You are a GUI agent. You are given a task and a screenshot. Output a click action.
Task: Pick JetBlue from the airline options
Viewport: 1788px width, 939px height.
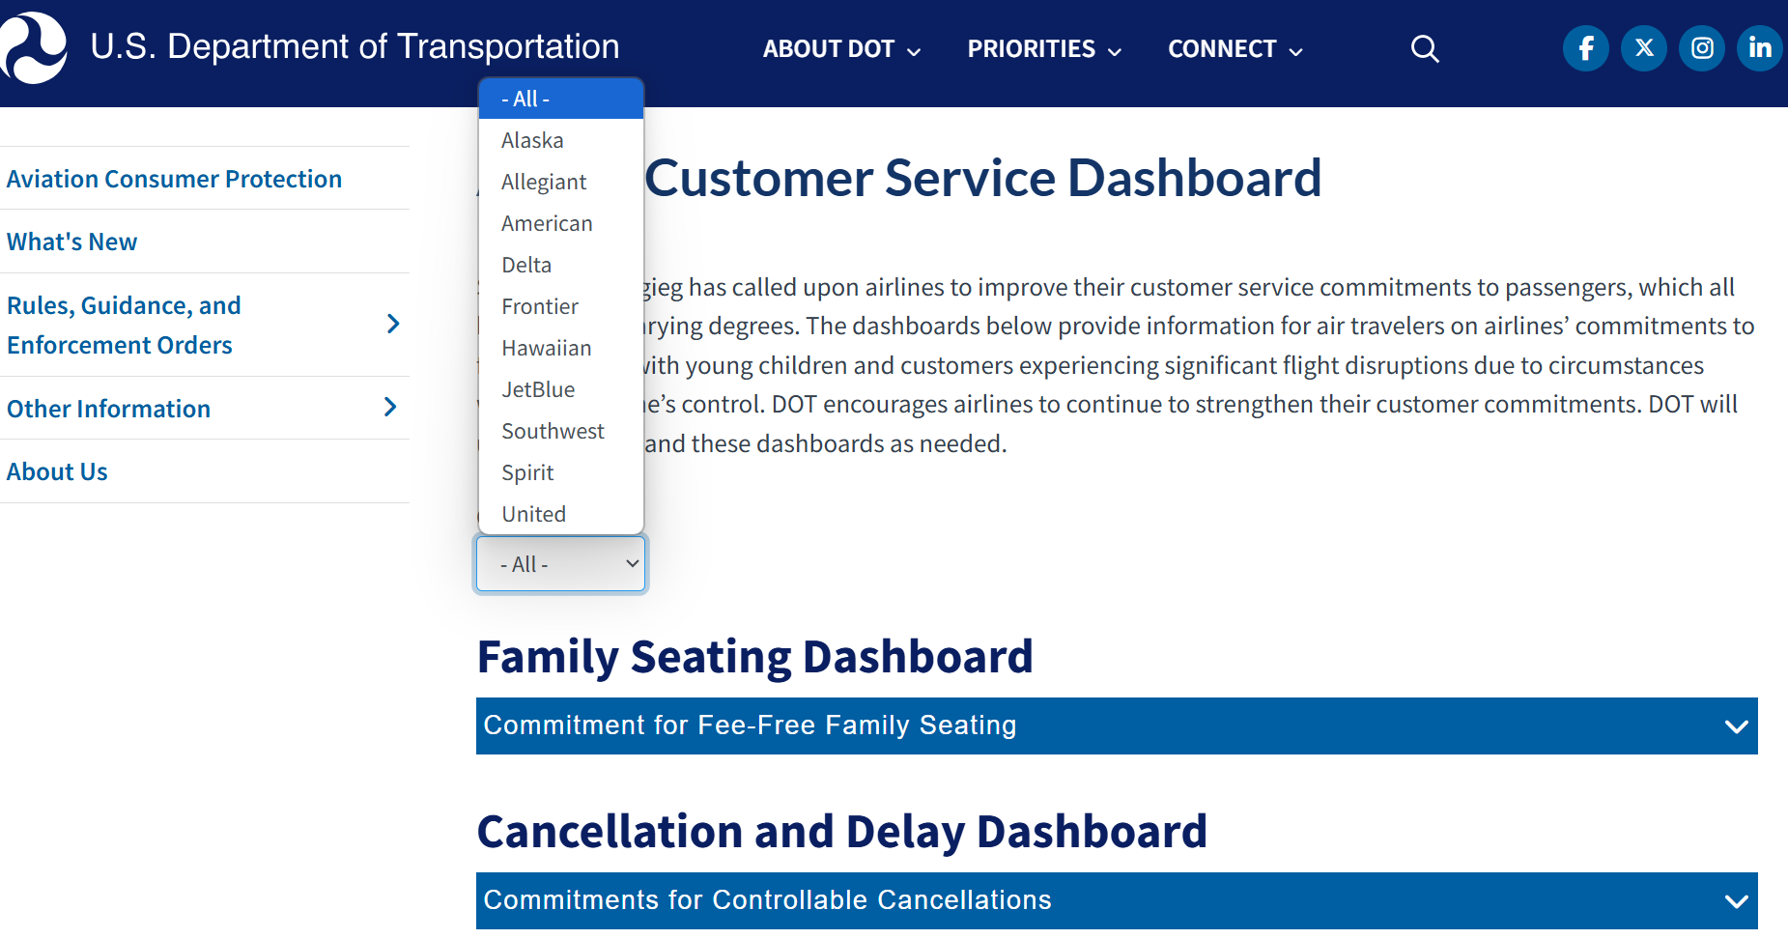[x=538, y=389]
